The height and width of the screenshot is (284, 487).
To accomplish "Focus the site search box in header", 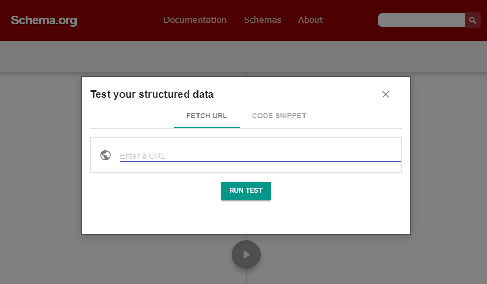I will point(421,21).
